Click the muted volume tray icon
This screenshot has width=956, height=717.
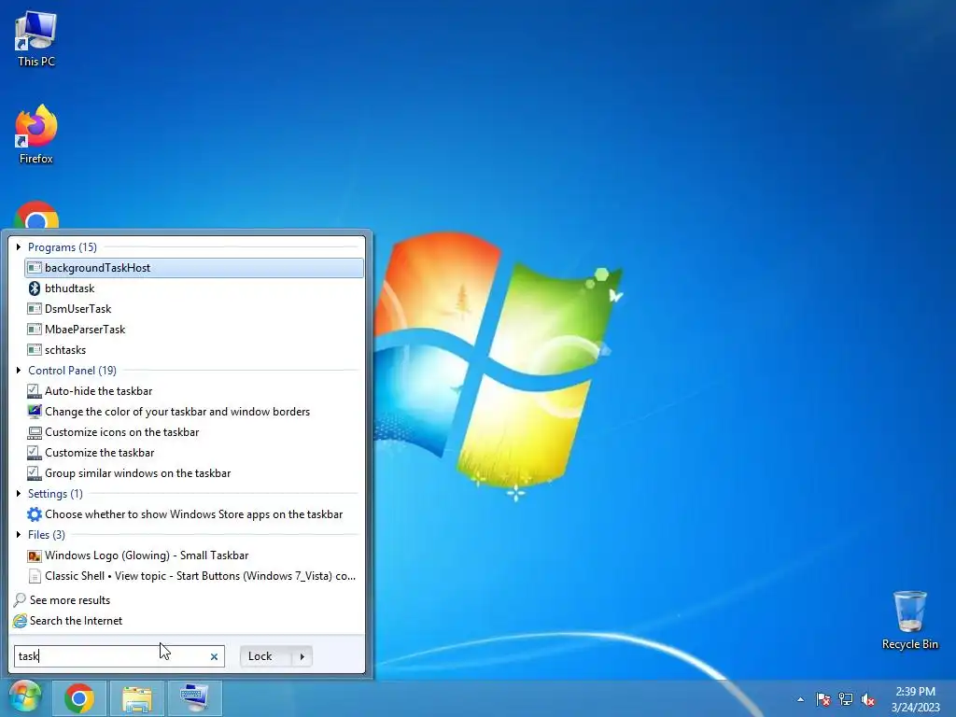tap(868, 699)
